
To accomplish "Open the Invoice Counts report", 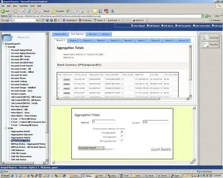I will (x=19, y=94).
